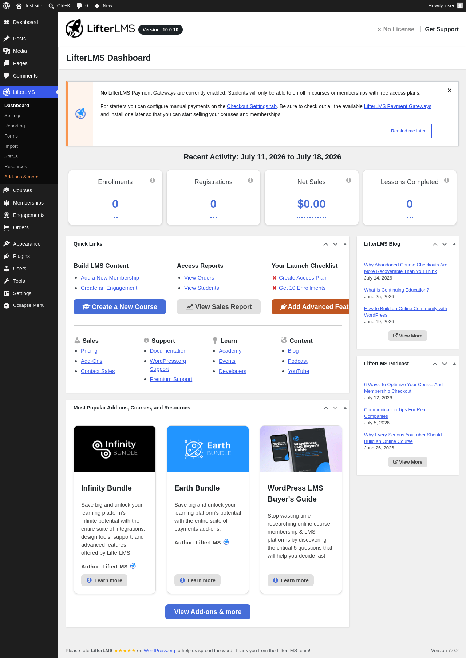
Task: Click the Engagements award icon
Action: pyautogui.click(x=7, y=215)
